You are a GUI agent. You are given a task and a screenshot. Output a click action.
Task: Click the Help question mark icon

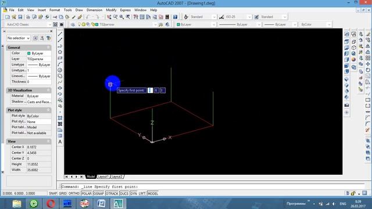point(175,17)
